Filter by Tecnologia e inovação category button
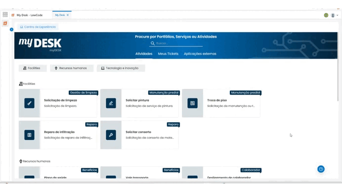This screenshot has height=192, width=342. (121, 68)
